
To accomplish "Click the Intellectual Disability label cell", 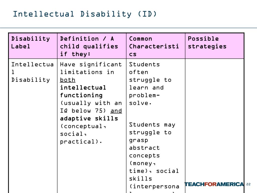I will (x=33, y=126).
